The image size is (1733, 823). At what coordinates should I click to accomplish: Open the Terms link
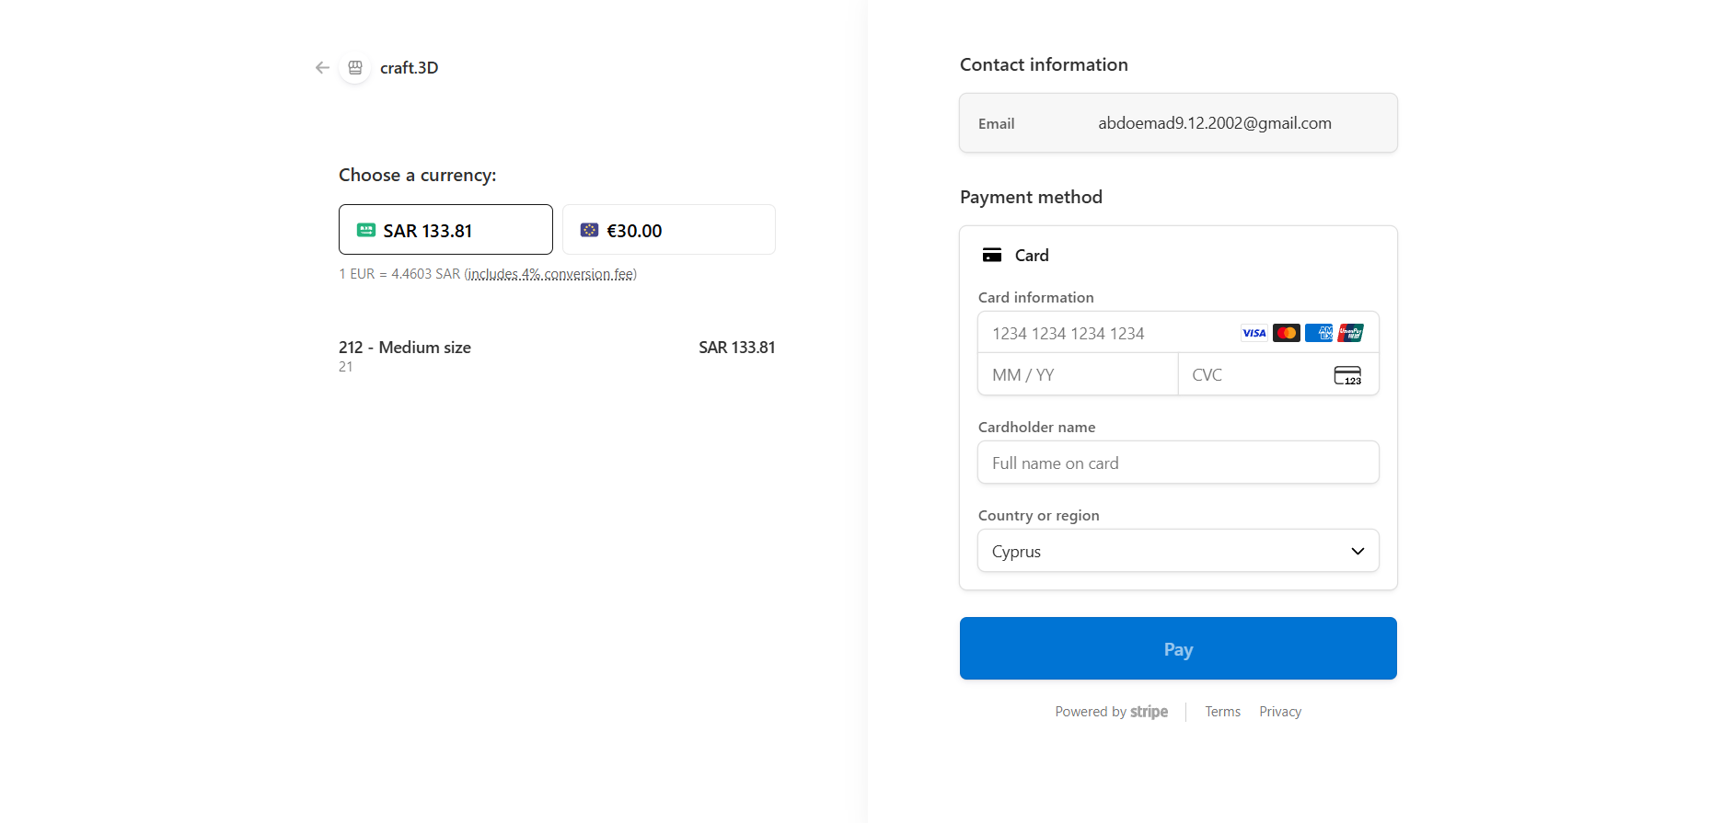pos(1223,712)
